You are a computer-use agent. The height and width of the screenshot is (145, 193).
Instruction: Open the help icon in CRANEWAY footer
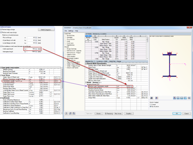[66, 113]
